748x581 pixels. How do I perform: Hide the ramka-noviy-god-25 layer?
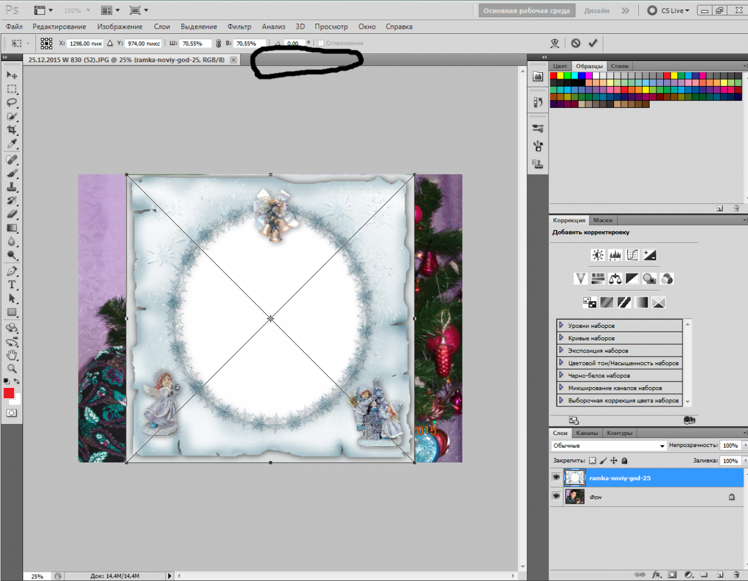pos(556,478)
